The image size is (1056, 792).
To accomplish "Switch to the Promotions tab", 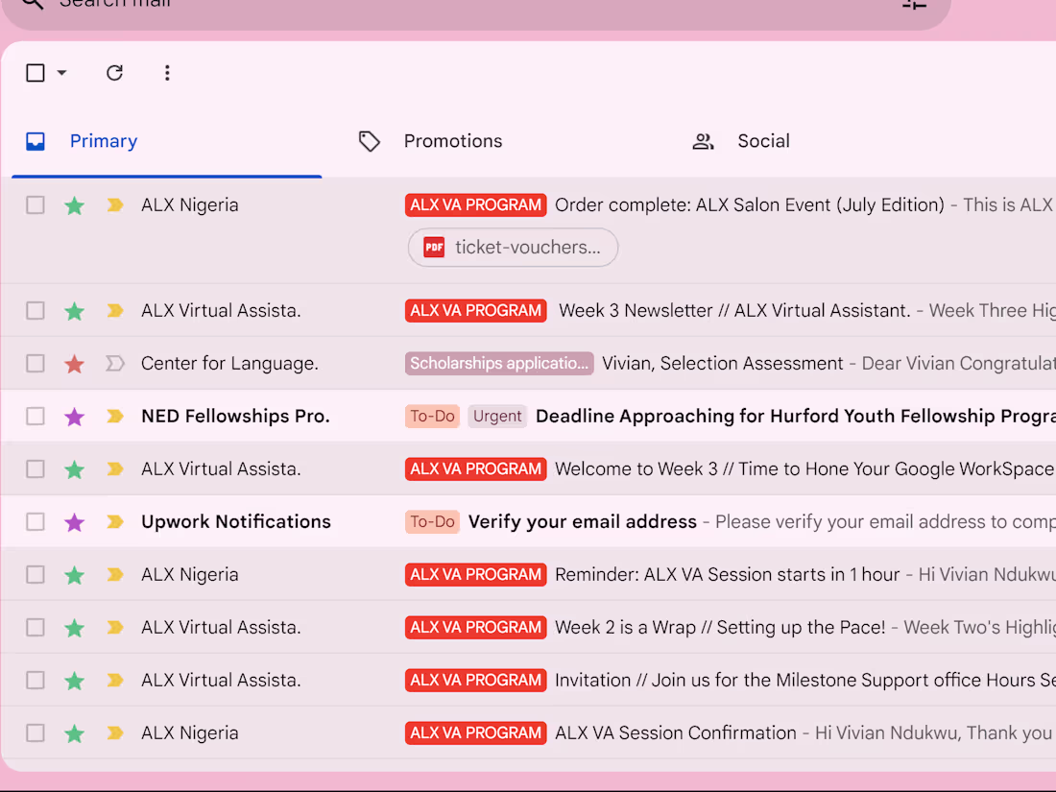I will [x=452, y=140].
